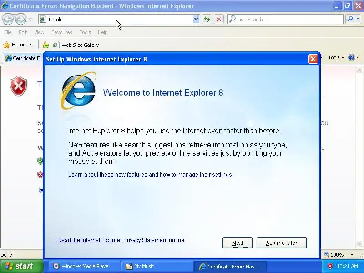Open the Edit menu
Image resolution: width=364 pixels, height=273 pixels.
coord(22,32)
